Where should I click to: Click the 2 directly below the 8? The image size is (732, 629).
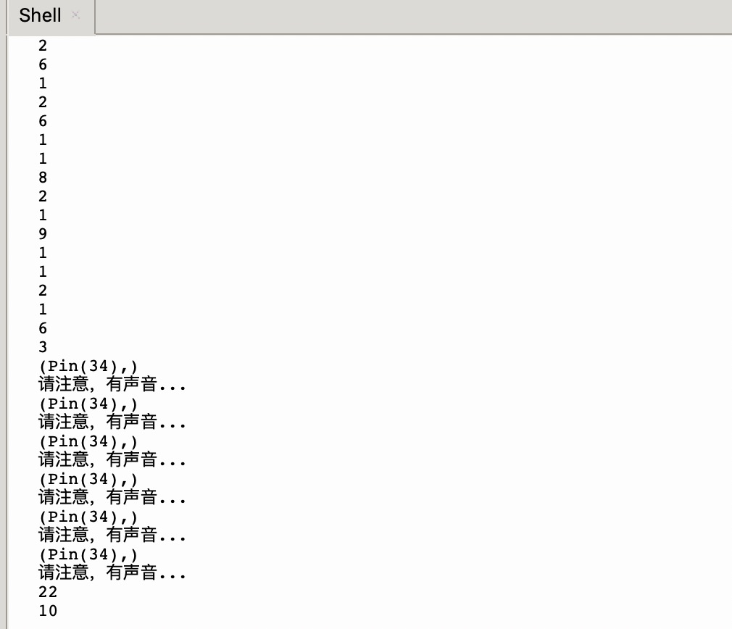point(43,196)
